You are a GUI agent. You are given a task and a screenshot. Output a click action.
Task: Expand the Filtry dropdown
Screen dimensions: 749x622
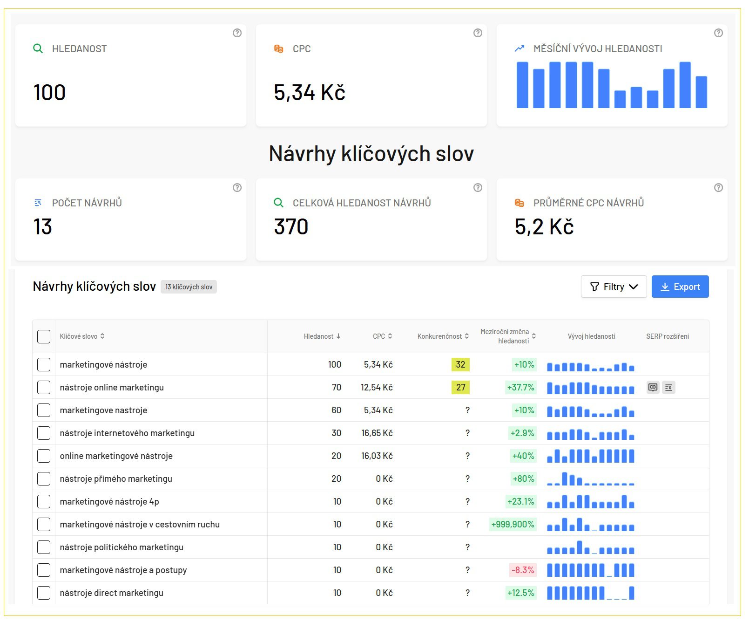614,287
